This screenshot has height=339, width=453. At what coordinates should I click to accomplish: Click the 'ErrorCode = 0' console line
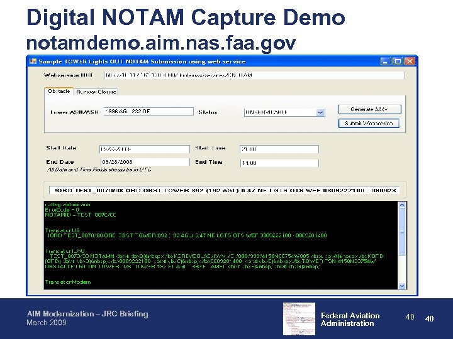point(62,210)
